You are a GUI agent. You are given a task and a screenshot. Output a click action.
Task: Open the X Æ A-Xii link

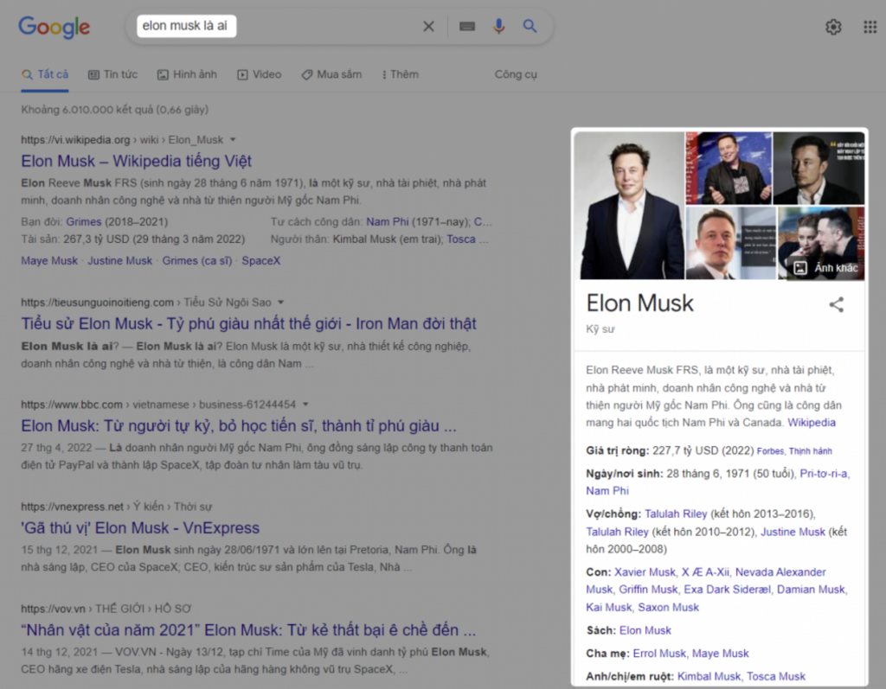(705, 572)
